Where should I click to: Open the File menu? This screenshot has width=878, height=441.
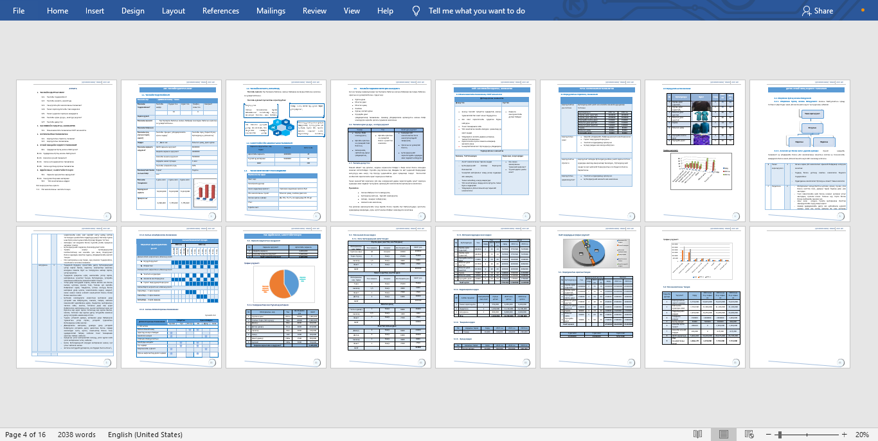pyautogui.click(x=19, y=11)
